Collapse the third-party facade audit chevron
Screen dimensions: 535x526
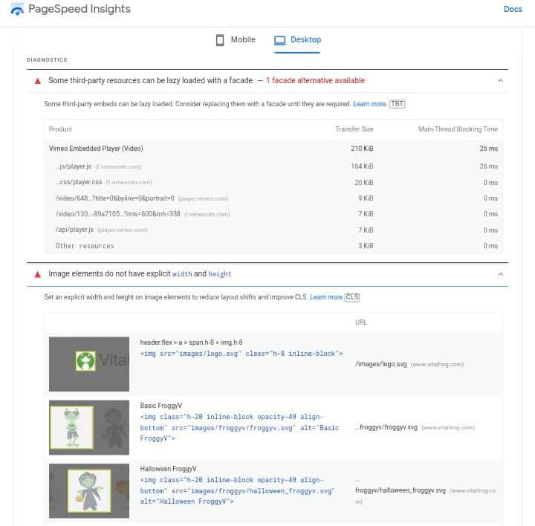(x=500, y=81)
